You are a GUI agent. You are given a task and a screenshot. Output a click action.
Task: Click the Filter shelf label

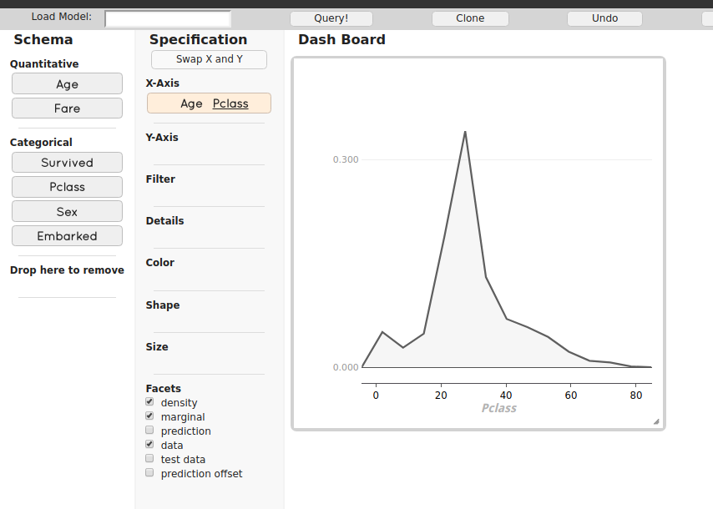tap(160, 179)
